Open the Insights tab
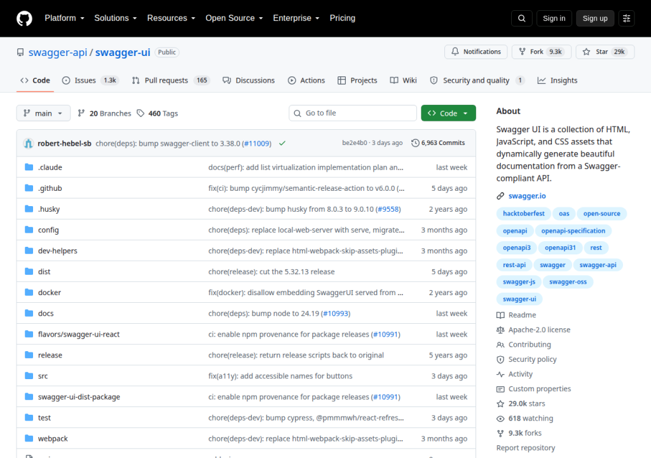 coord(558,80)
